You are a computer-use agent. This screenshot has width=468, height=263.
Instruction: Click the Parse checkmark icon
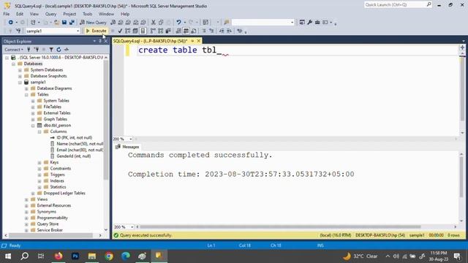pos(120,31)
